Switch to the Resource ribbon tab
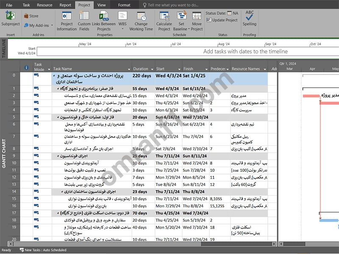Screen dimensions: 339x254 [x=44, y=5]
